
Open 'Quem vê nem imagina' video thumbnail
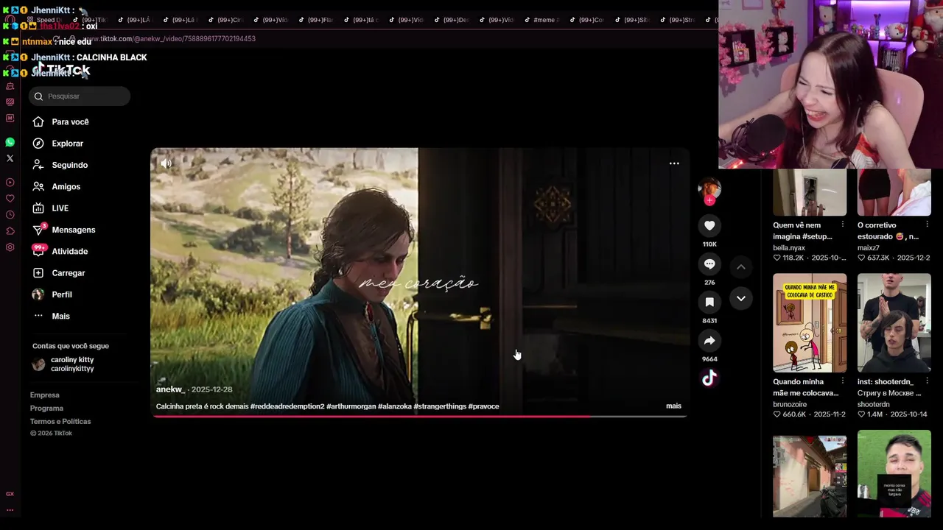[810, 192]
